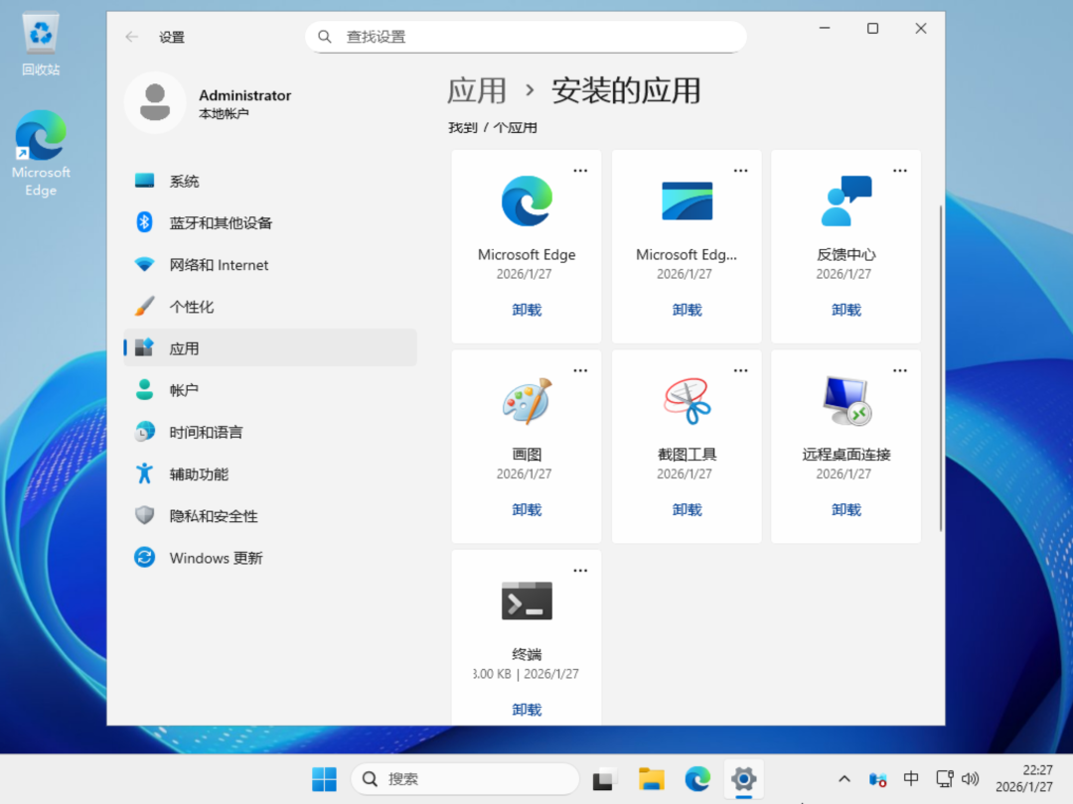Open more options for Microsoft Edge card
1073x804 pixels.
pos(580,171)
